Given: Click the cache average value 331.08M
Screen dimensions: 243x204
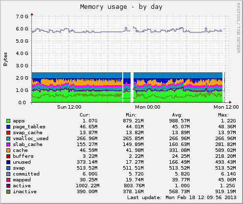Looking at the screenshot, I should [179, 150].
